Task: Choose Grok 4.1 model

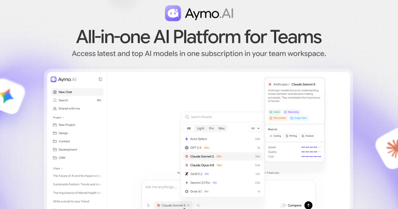Action: pyautogui.click(x=222, y=191)
